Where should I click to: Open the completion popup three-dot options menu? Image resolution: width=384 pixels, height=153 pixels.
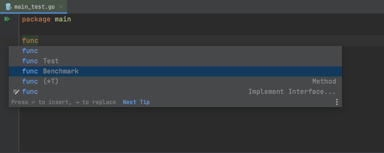pyautogui.click(x=337, y=102)
